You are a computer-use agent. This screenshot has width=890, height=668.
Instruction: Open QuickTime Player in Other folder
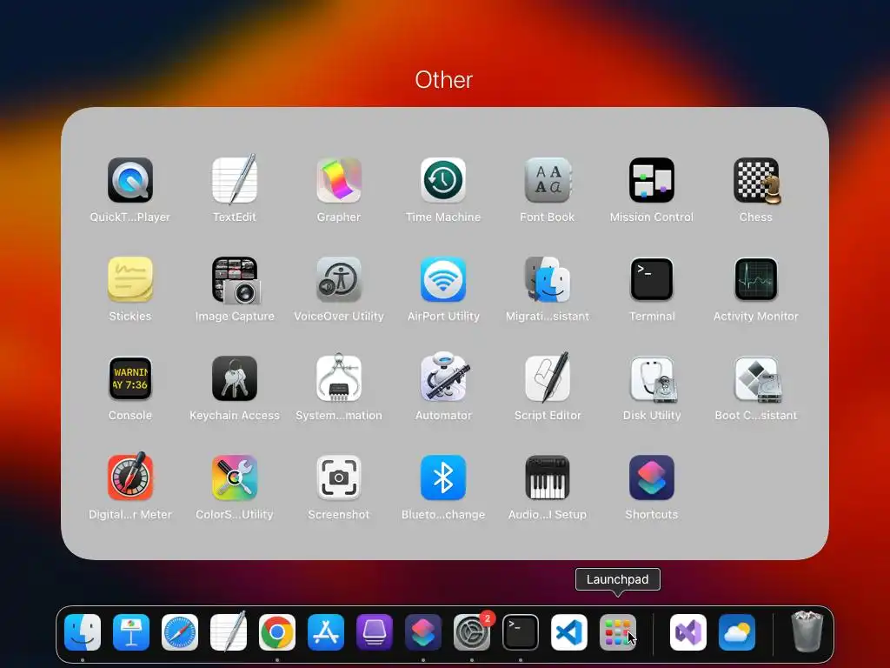coord(130,180)
